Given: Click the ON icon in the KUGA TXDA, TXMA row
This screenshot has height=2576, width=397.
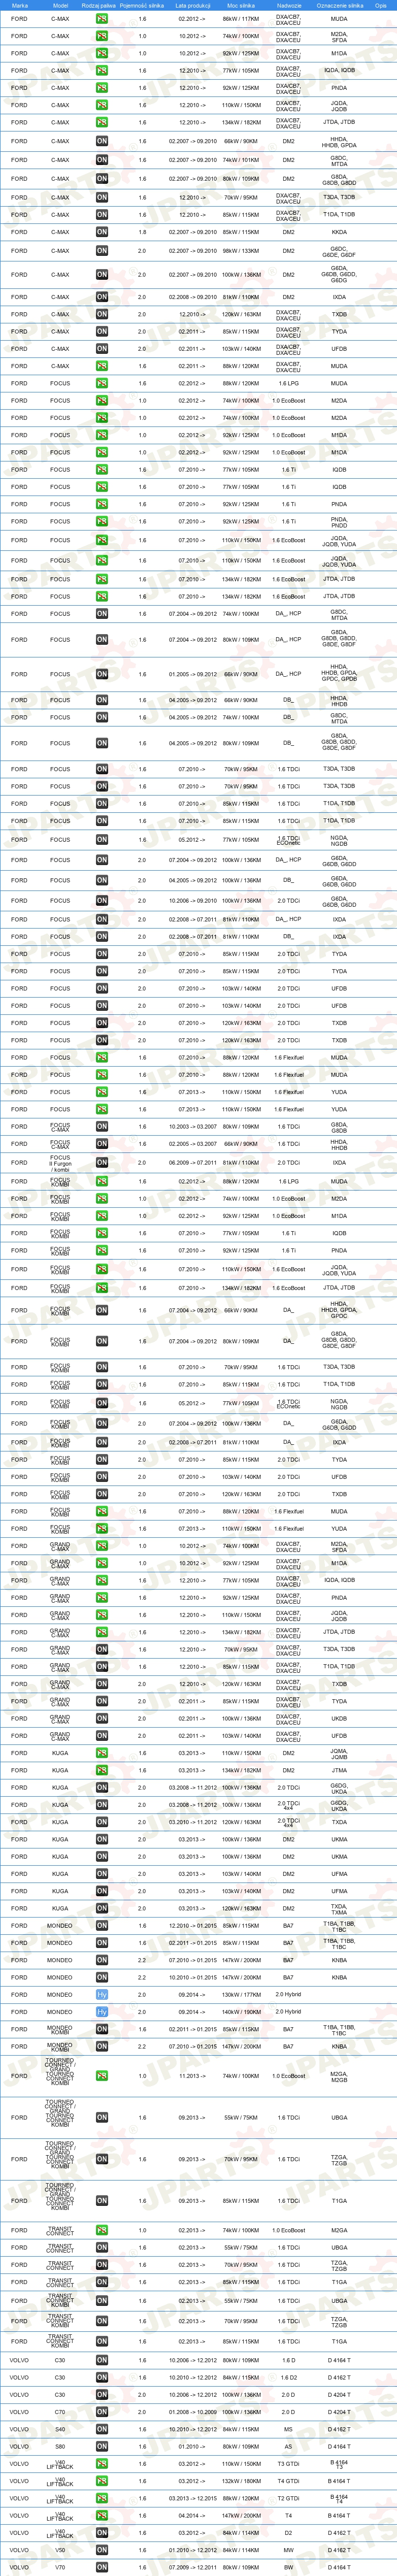Looking at the screenshot, I should (102, 1908).
